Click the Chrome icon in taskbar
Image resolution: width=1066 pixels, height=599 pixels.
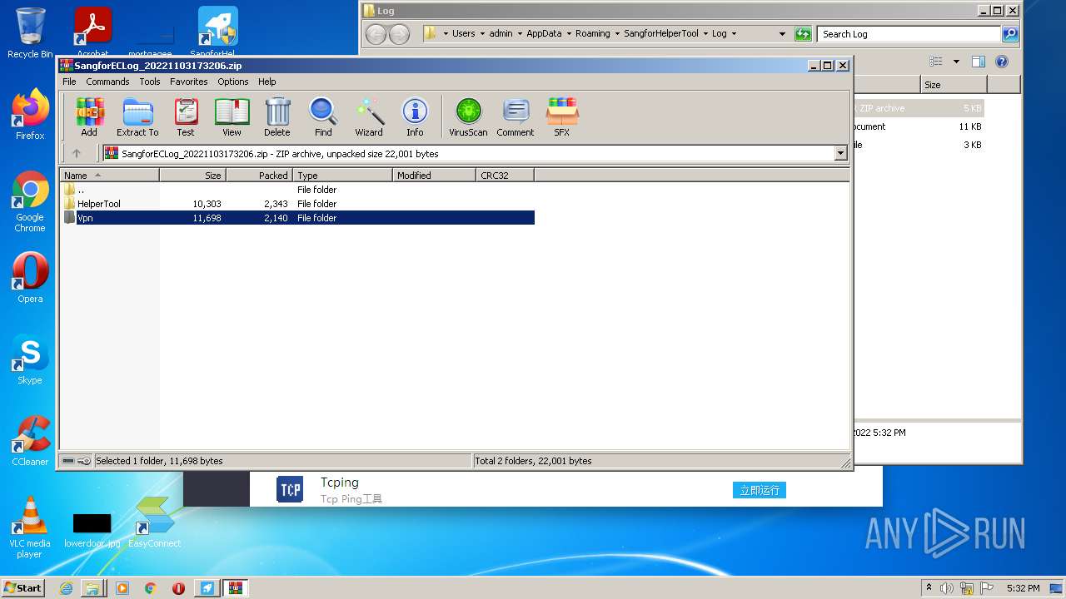click(150, 587)
